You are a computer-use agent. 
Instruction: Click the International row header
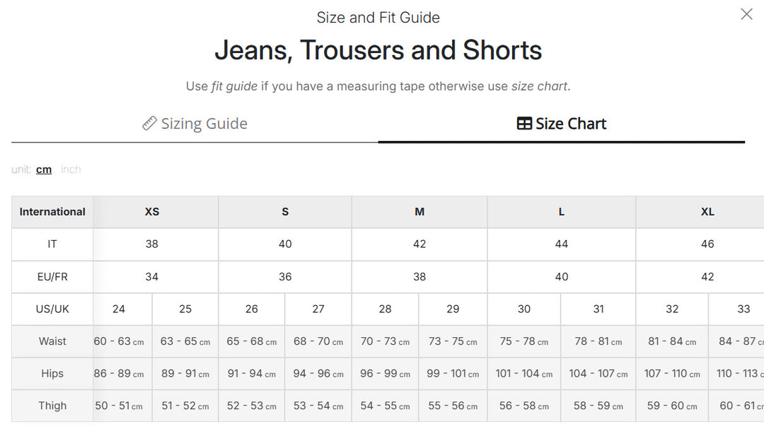tap(52, 212)
